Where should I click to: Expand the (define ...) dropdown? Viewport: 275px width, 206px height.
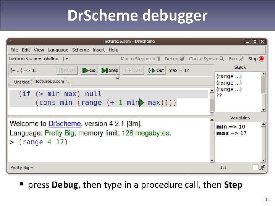click(56, 59)
